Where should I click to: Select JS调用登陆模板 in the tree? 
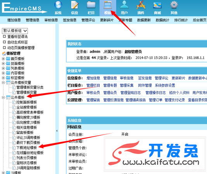click(x=28, y=168)
